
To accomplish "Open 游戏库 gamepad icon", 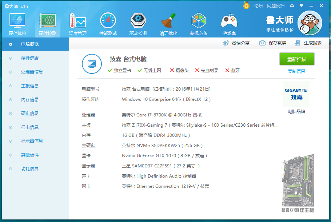I will click(229, 21).
